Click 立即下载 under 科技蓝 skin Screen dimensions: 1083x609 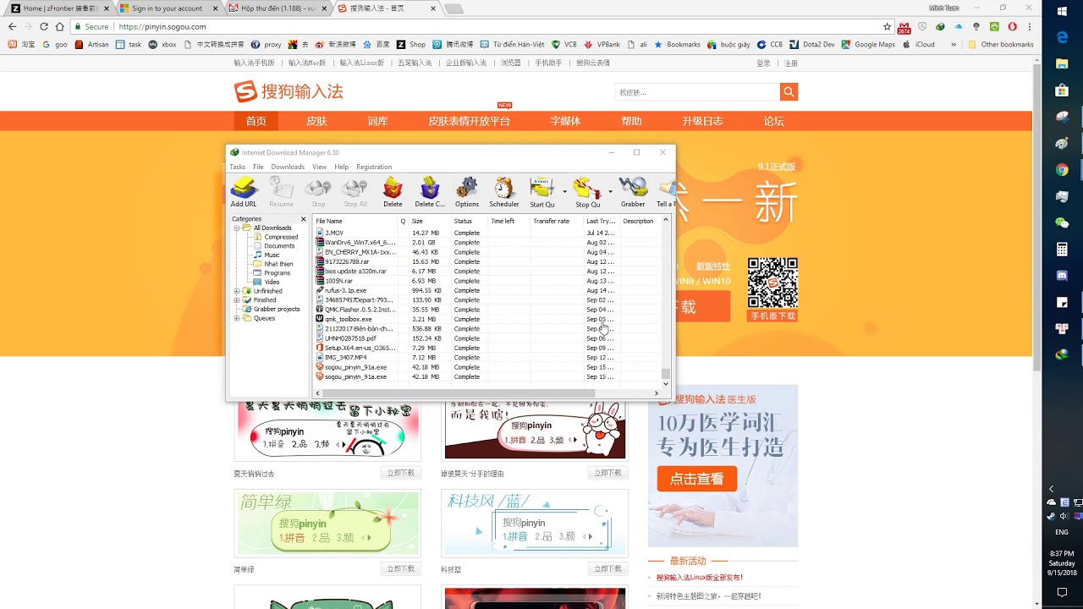tap(607, 568)
